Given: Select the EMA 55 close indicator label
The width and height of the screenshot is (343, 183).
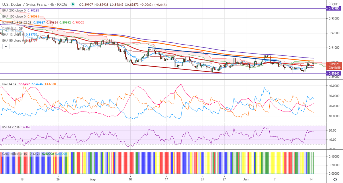Looking at the screenshot, I should pyautogui.click(x=13, y=41).
